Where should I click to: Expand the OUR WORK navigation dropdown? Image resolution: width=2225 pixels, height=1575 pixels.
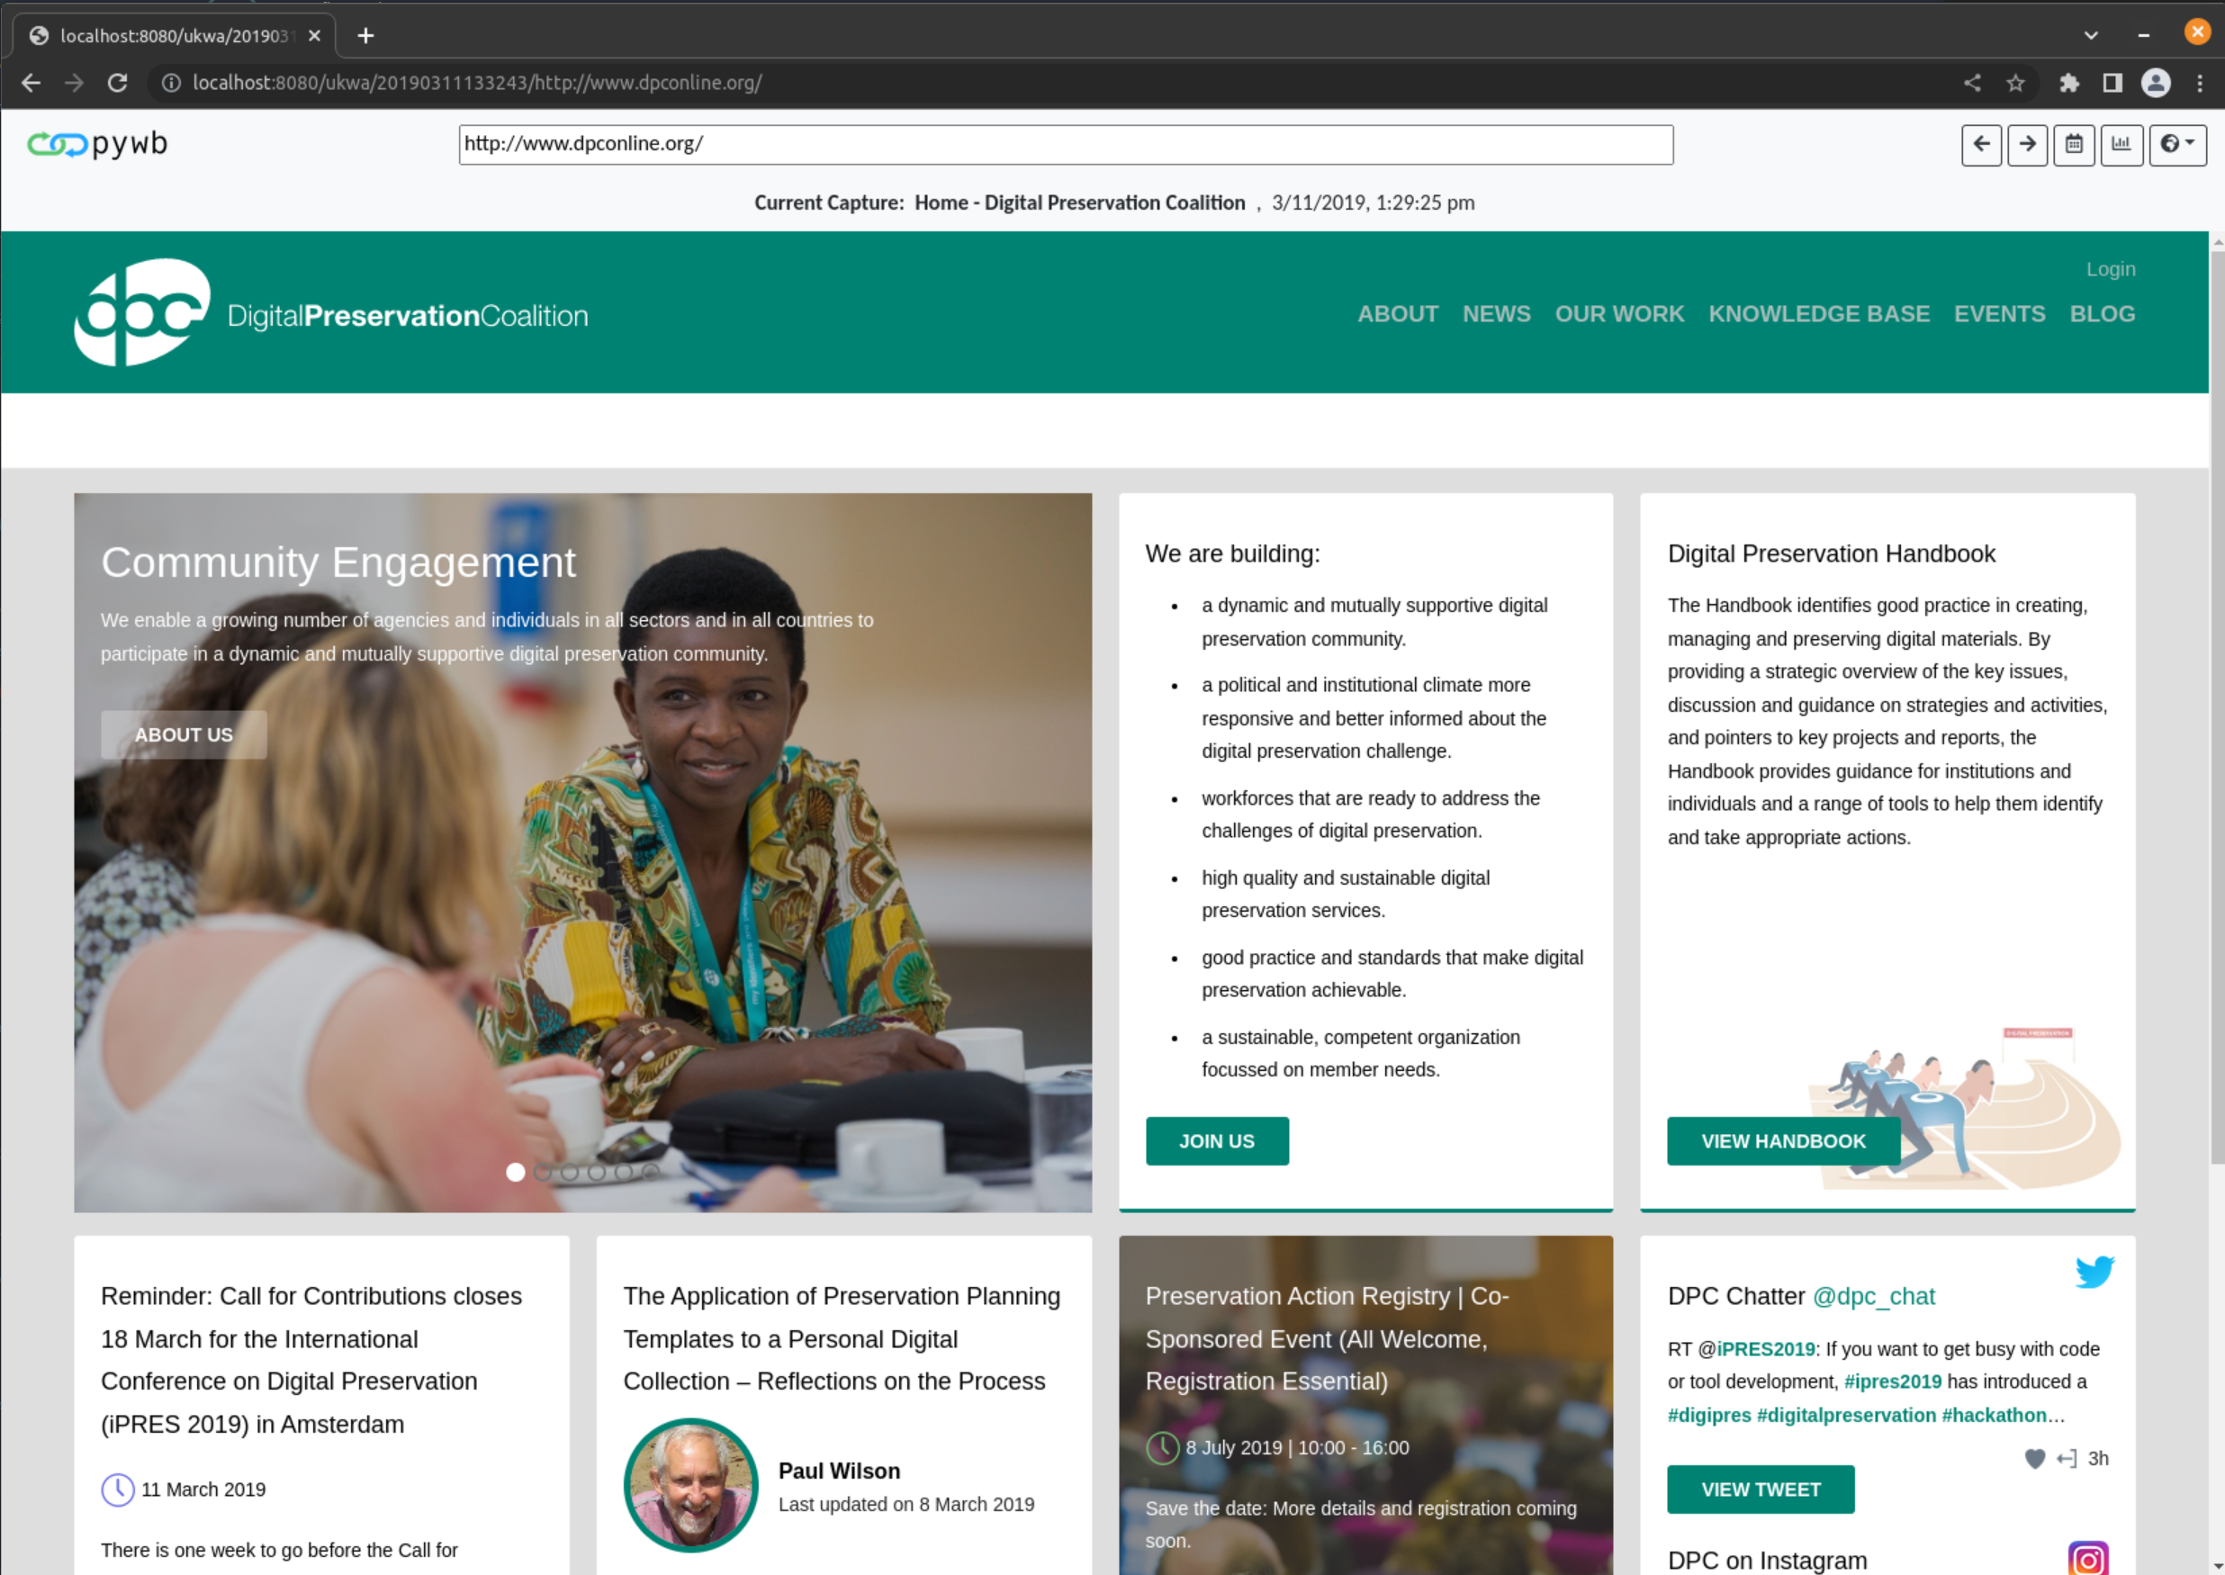tap(1618, 313)
